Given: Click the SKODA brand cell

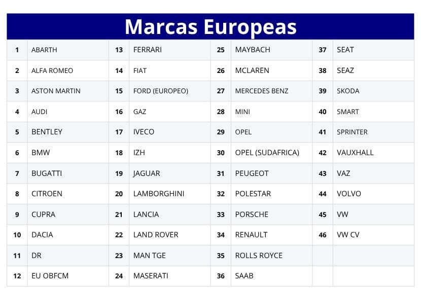Looking at the screenshot, I should (373, 91).
